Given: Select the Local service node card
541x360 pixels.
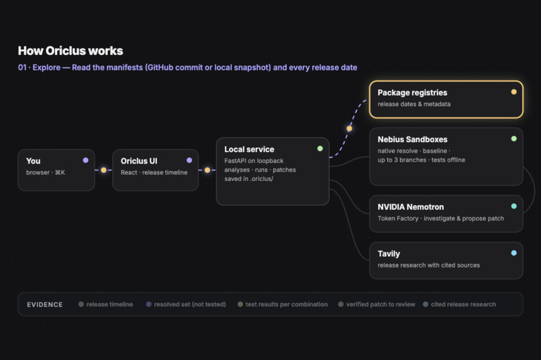Looking at the screenshot, I should 273,172.
